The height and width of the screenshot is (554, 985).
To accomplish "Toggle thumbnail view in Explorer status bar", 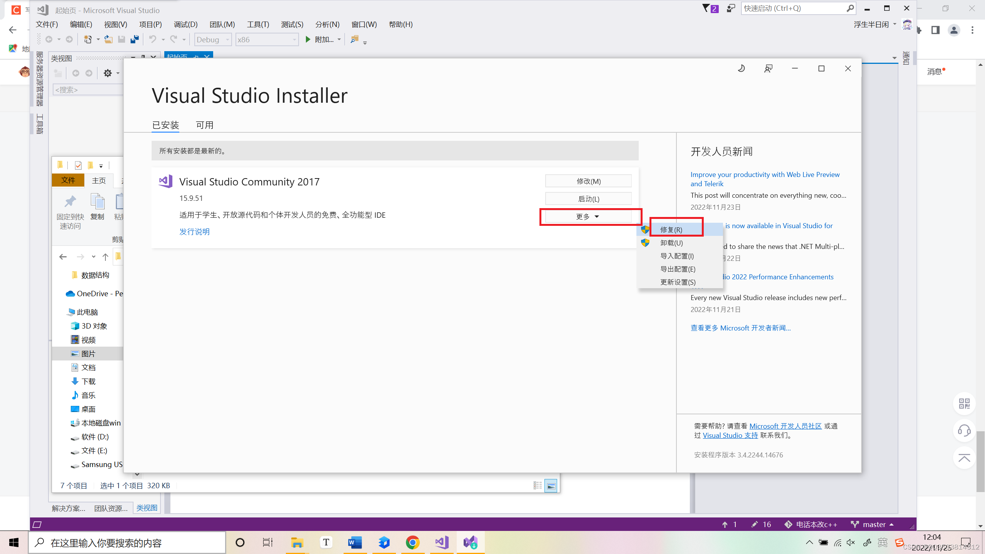I will pyautogui.click(x=551, y=486).
